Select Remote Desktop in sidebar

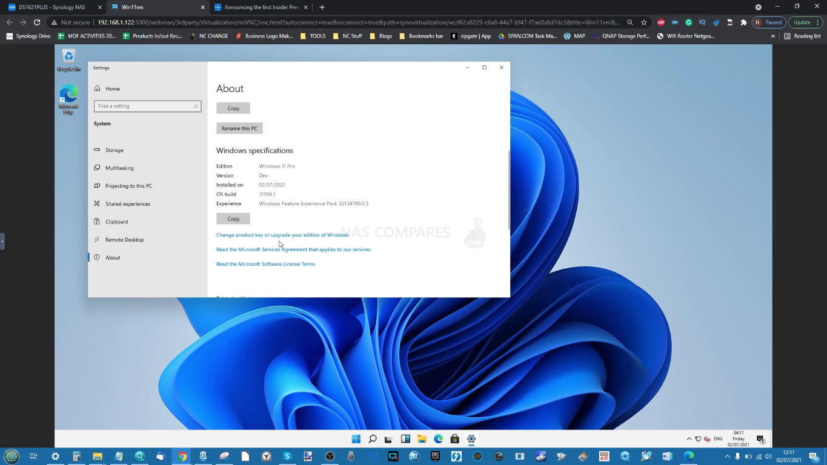pos(124,240)
